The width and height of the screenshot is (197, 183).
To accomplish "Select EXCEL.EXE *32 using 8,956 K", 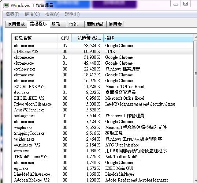I will pyautogui.click(x=103, y=98).
